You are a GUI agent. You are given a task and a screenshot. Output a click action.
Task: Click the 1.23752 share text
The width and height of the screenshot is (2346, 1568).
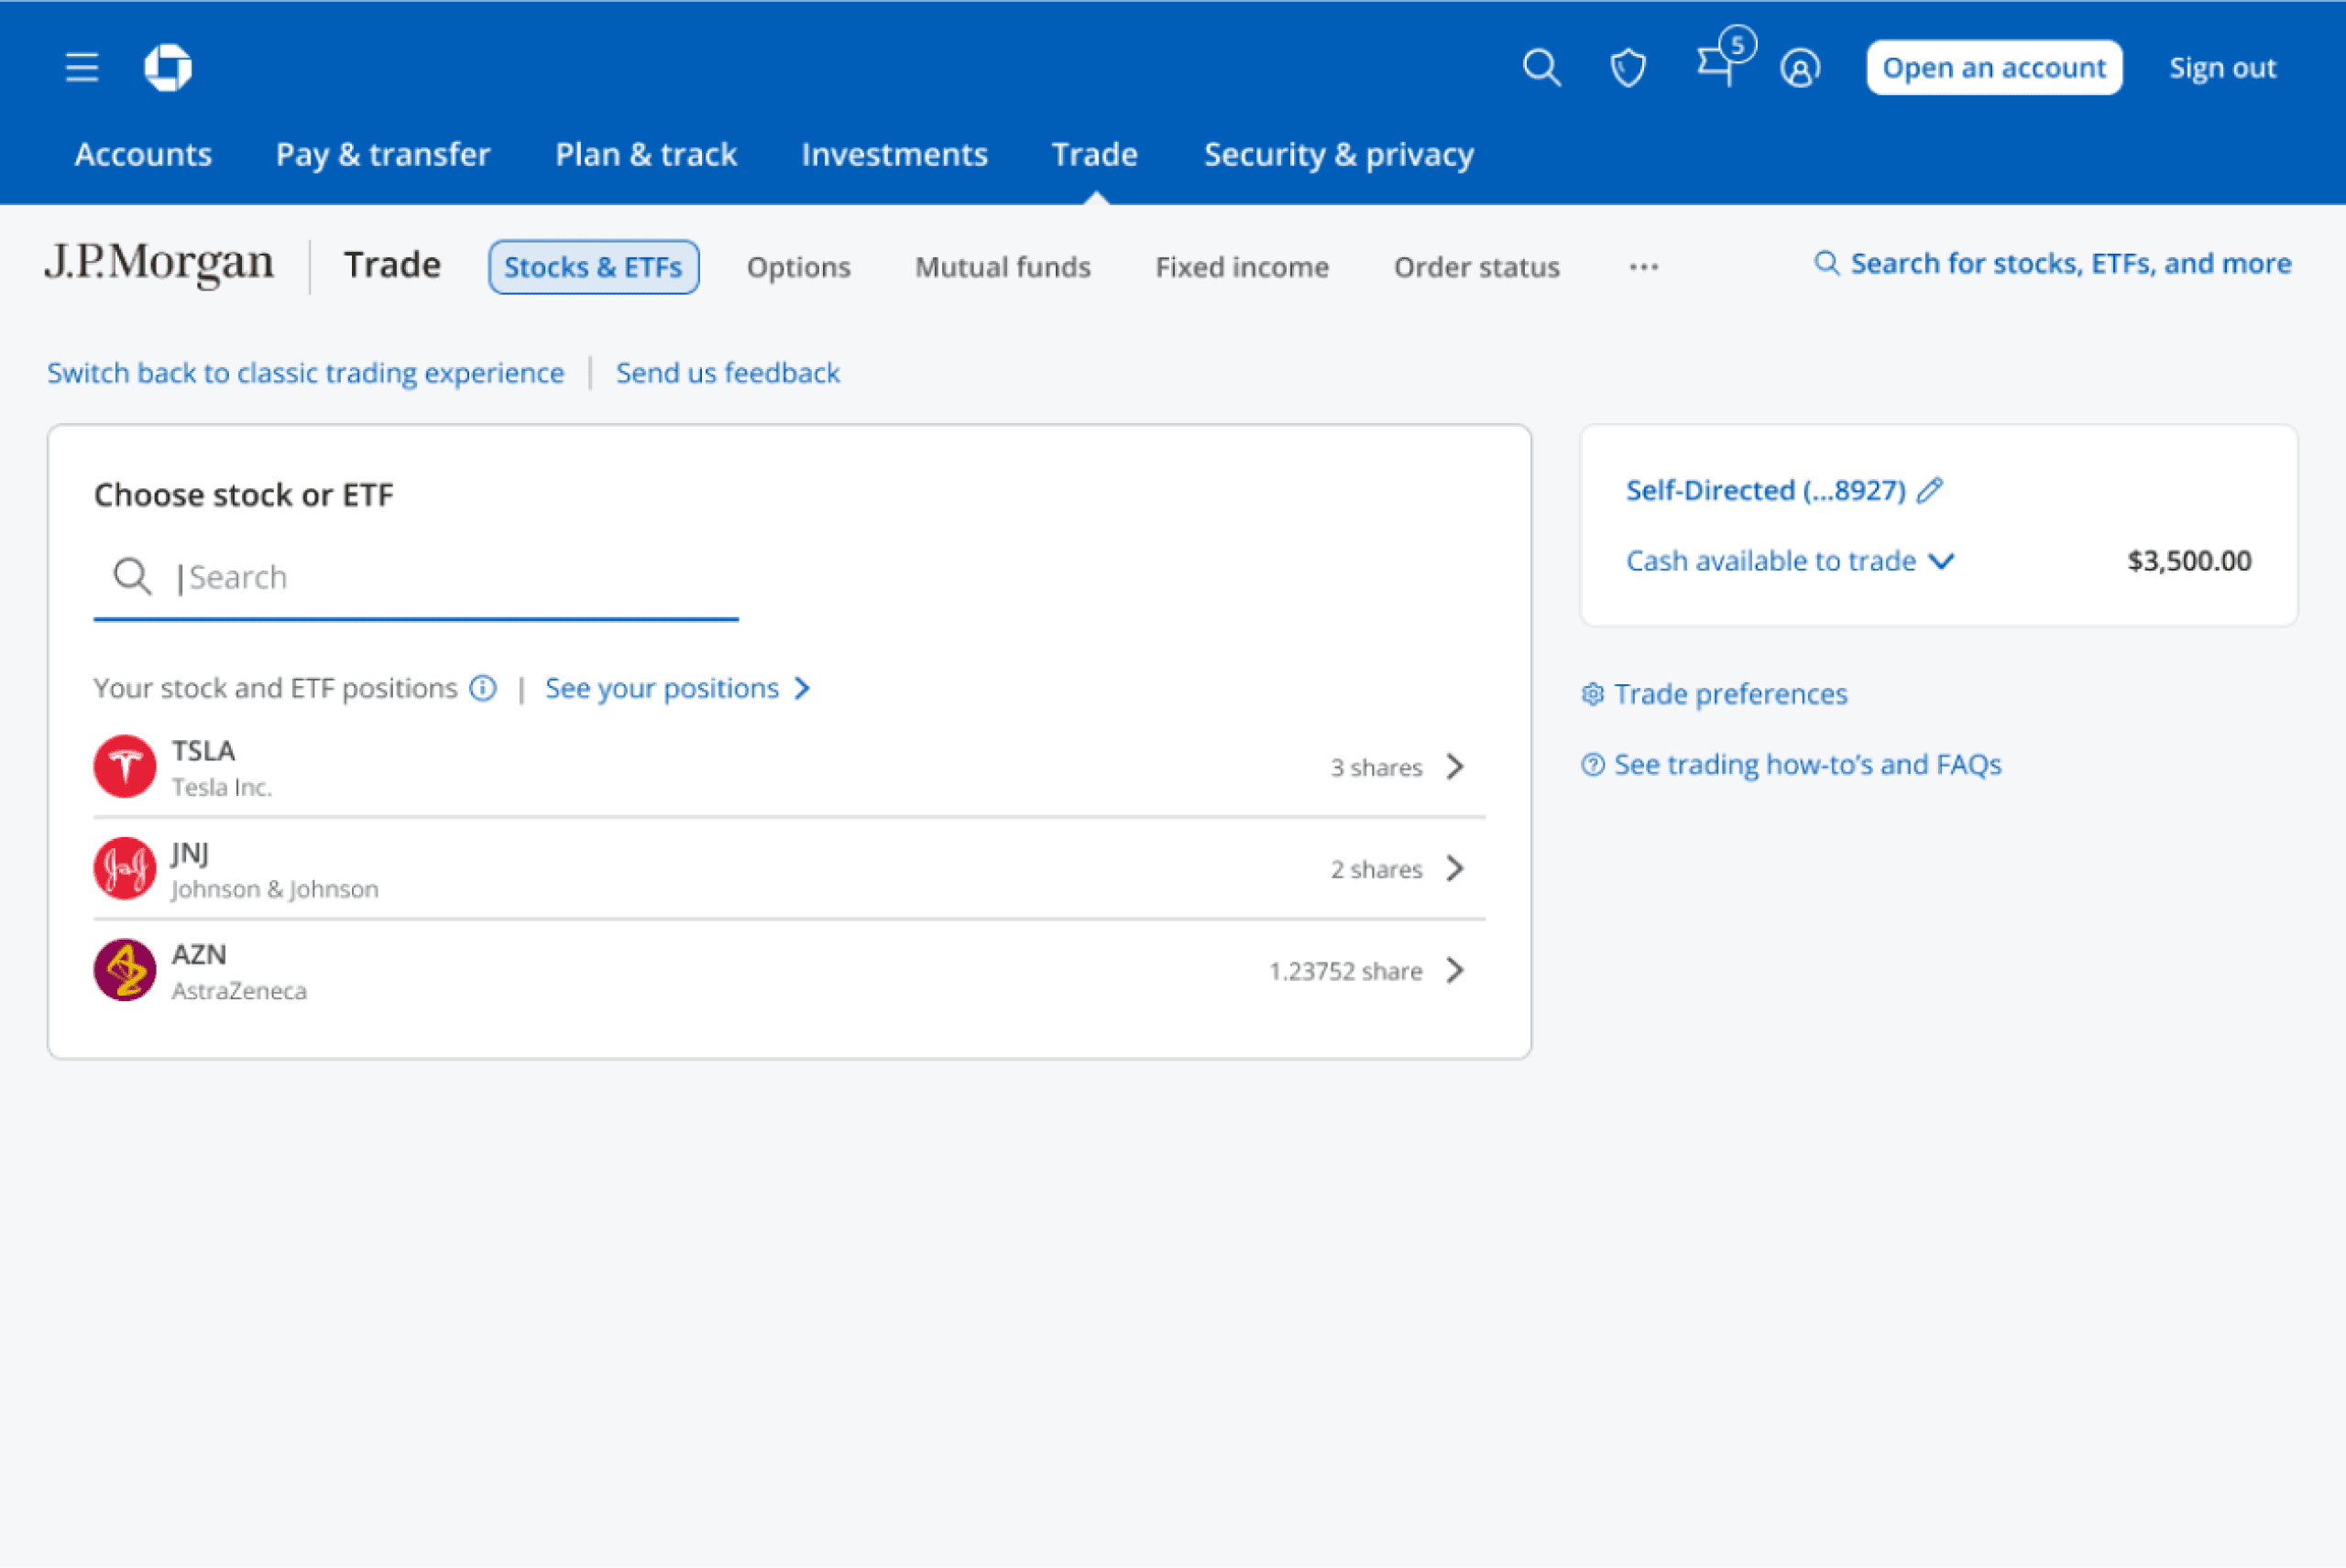(1345, 972)
